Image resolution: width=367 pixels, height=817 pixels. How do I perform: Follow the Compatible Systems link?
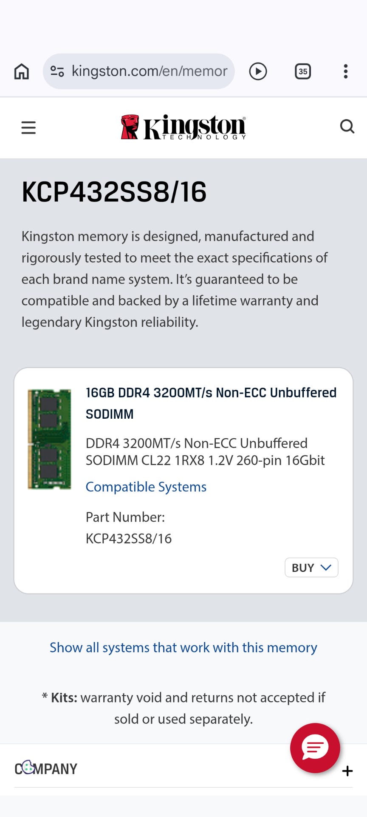click(x=146, y=487)
